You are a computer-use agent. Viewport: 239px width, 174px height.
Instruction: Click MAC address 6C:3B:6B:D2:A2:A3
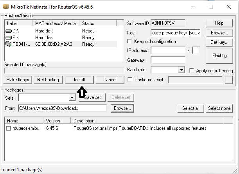click(54, 44)
